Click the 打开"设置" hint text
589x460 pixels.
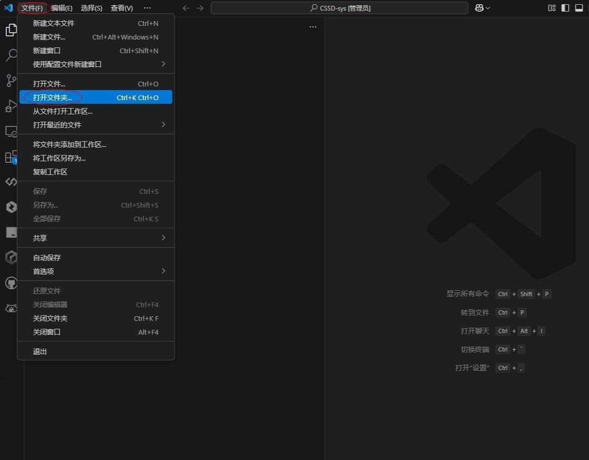tap(472, 368)
